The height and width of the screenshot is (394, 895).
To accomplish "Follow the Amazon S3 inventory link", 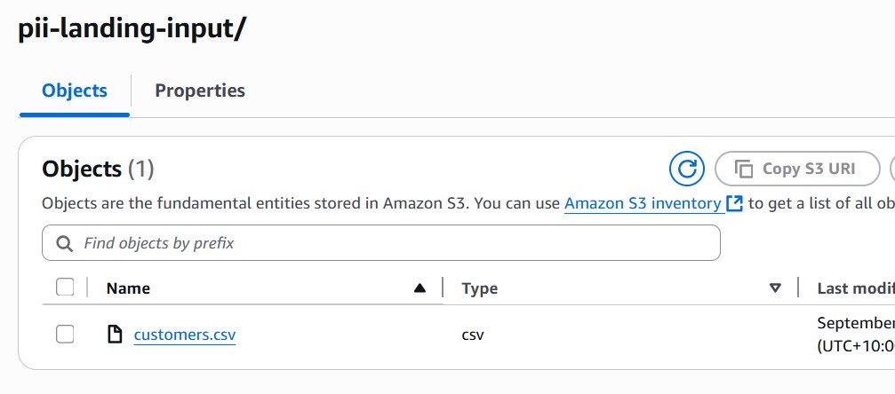I will 643,203.
